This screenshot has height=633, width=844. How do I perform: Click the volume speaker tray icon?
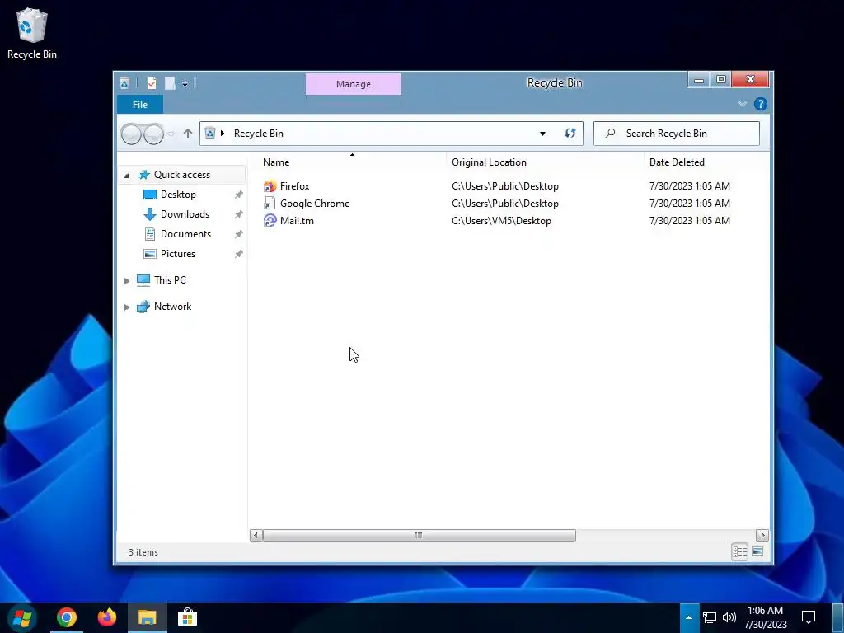(x=729, y=618)
